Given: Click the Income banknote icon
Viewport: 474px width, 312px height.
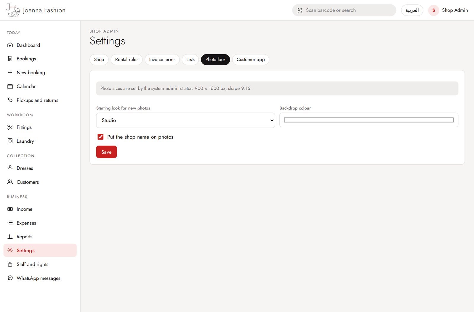Looking at the screenshot, I should click(x=10, y=209).
